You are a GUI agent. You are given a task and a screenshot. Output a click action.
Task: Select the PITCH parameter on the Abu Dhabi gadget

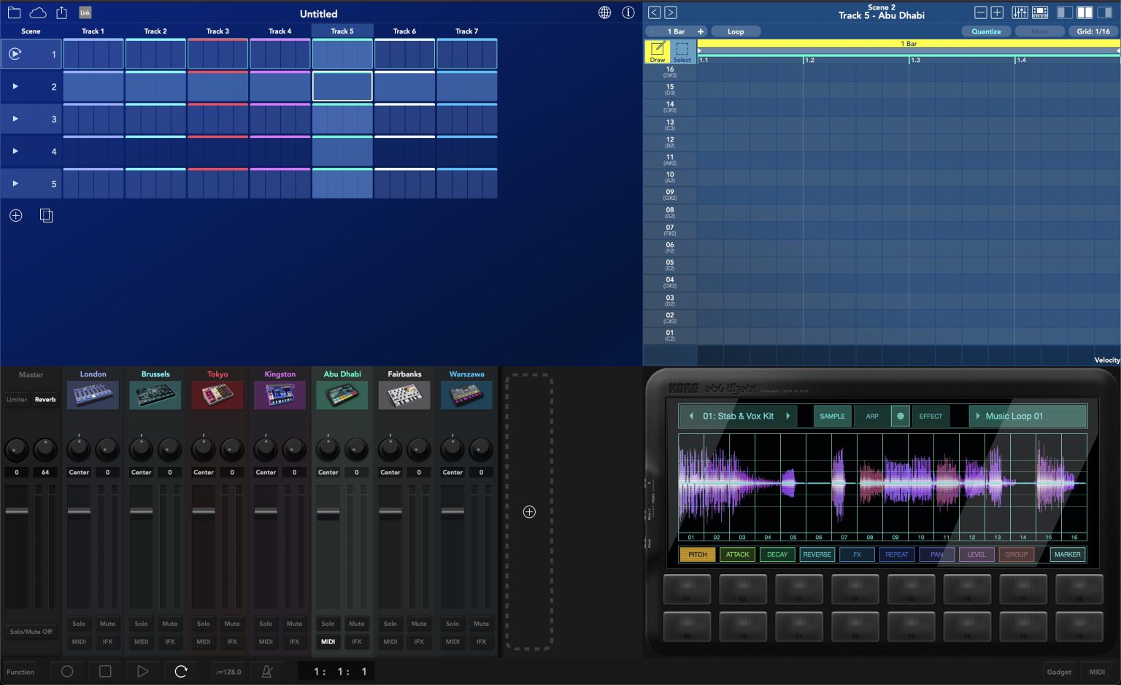[697, 554]
